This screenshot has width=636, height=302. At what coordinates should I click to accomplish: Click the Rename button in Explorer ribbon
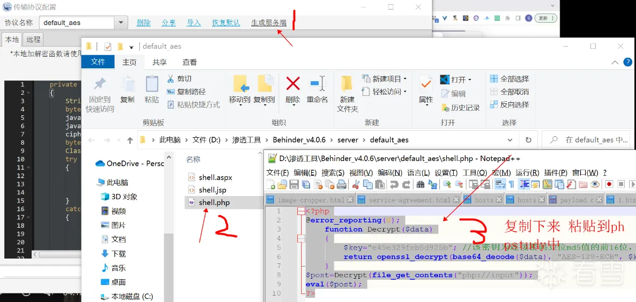pos(317,90)
